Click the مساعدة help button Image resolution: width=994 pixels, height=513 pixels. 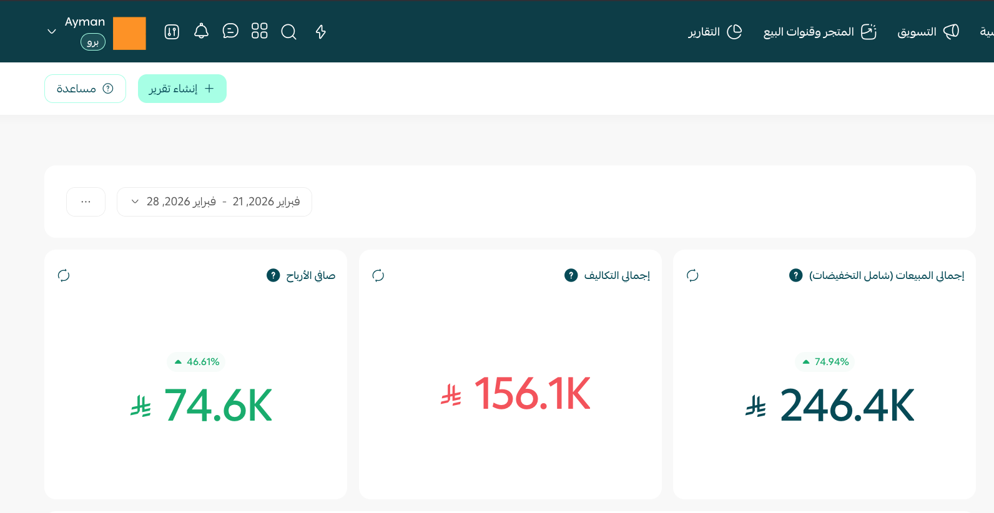click(85, 89)
